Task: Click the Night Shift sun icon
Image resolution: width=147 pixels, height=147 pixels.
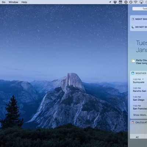Action: click(x=133, y=19)
